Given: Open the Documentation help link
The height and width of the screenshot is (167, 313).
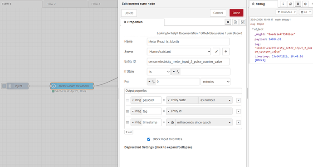Looking at the screenshot, I should pos(188,33).
